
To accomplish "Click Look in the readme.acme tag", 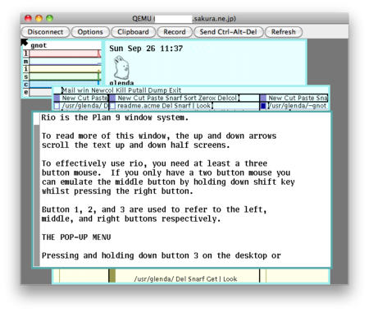I will click(x=203, y=106).
